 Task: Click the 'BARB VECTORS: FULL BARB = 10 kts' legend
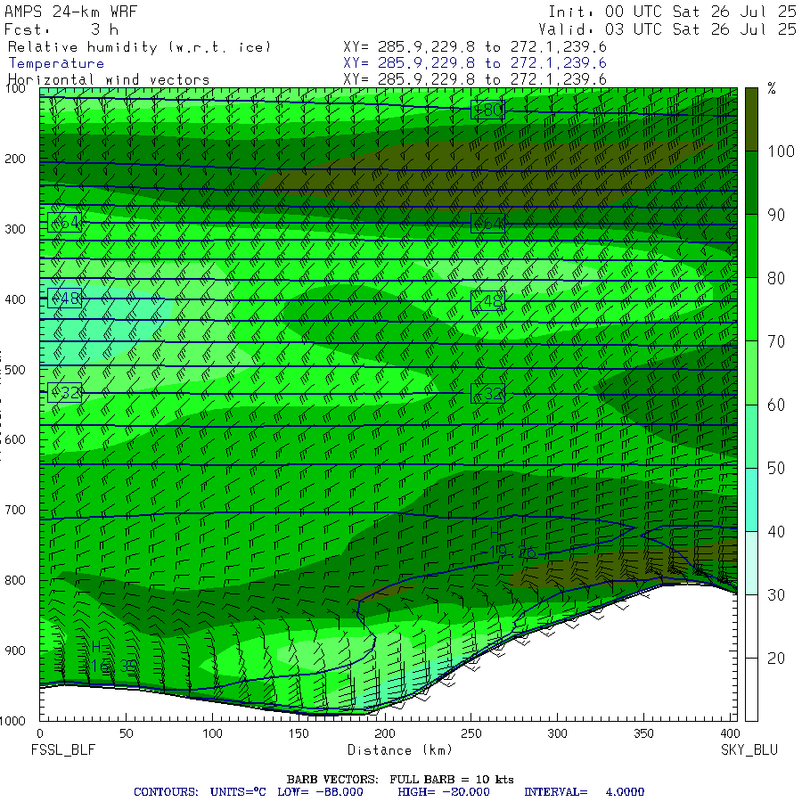click(x=400, y=780)
